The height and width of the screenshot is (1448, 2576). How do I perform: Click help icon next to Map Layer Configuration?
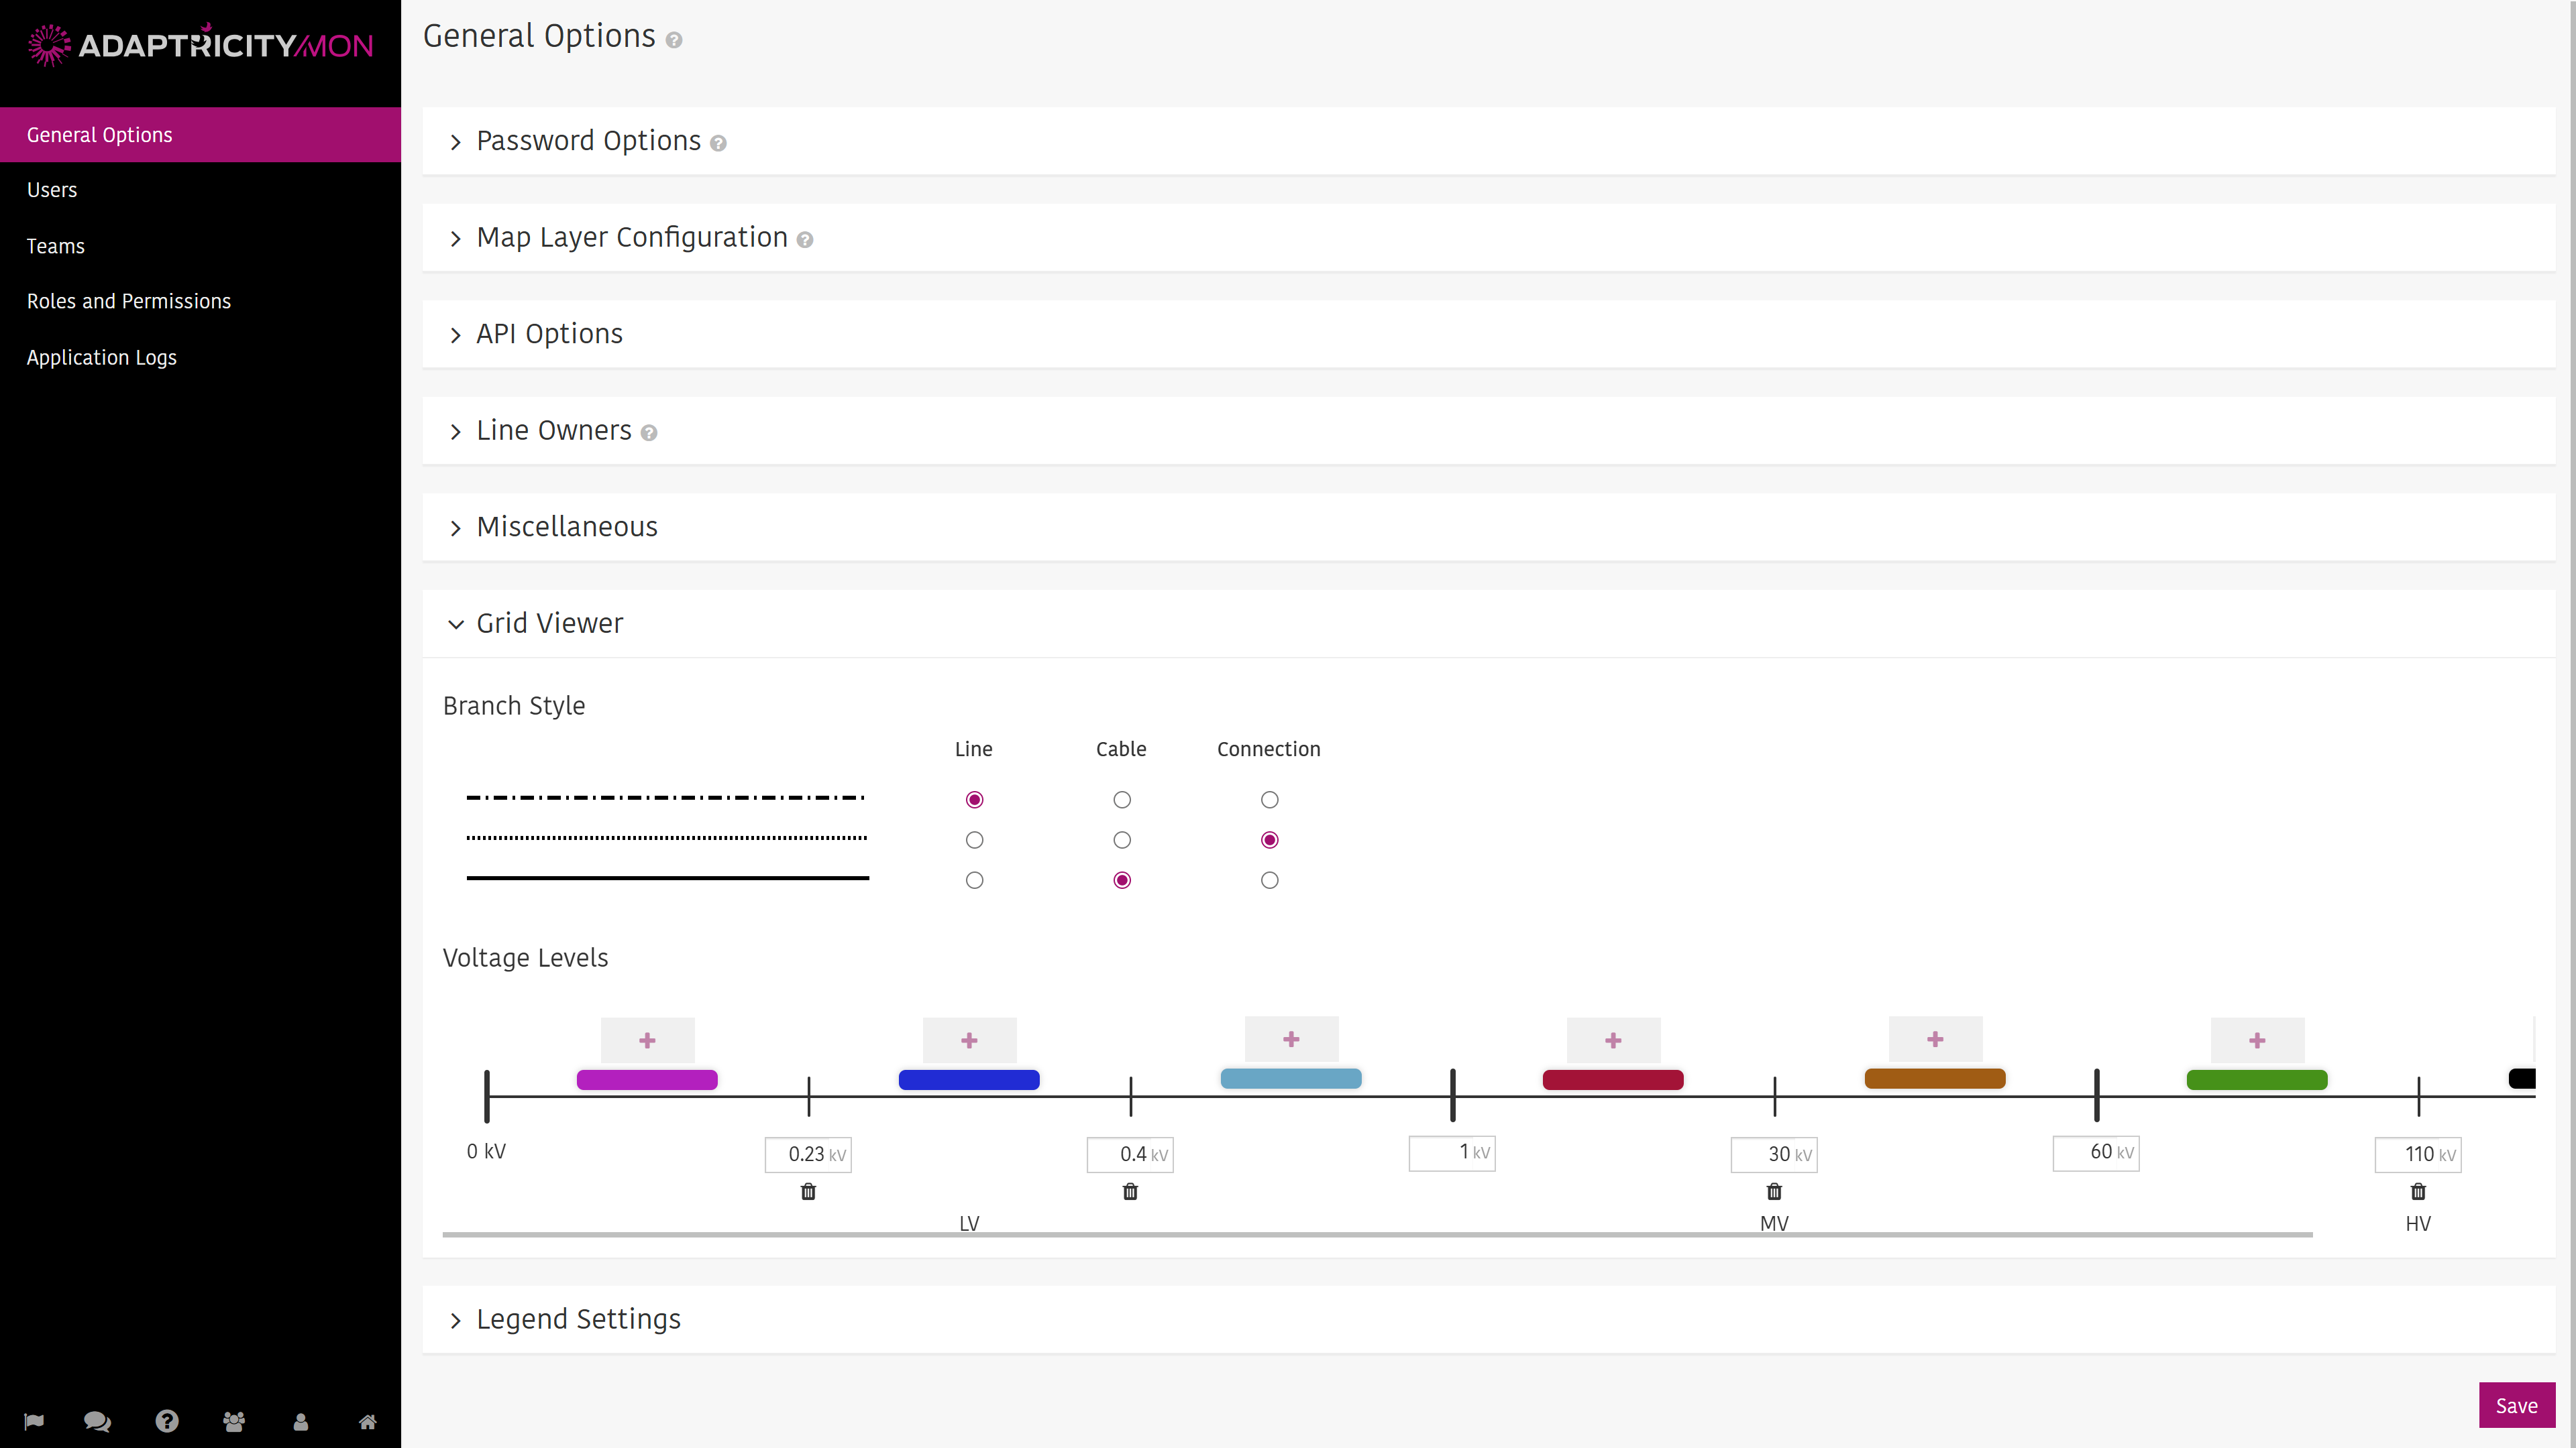805,240
